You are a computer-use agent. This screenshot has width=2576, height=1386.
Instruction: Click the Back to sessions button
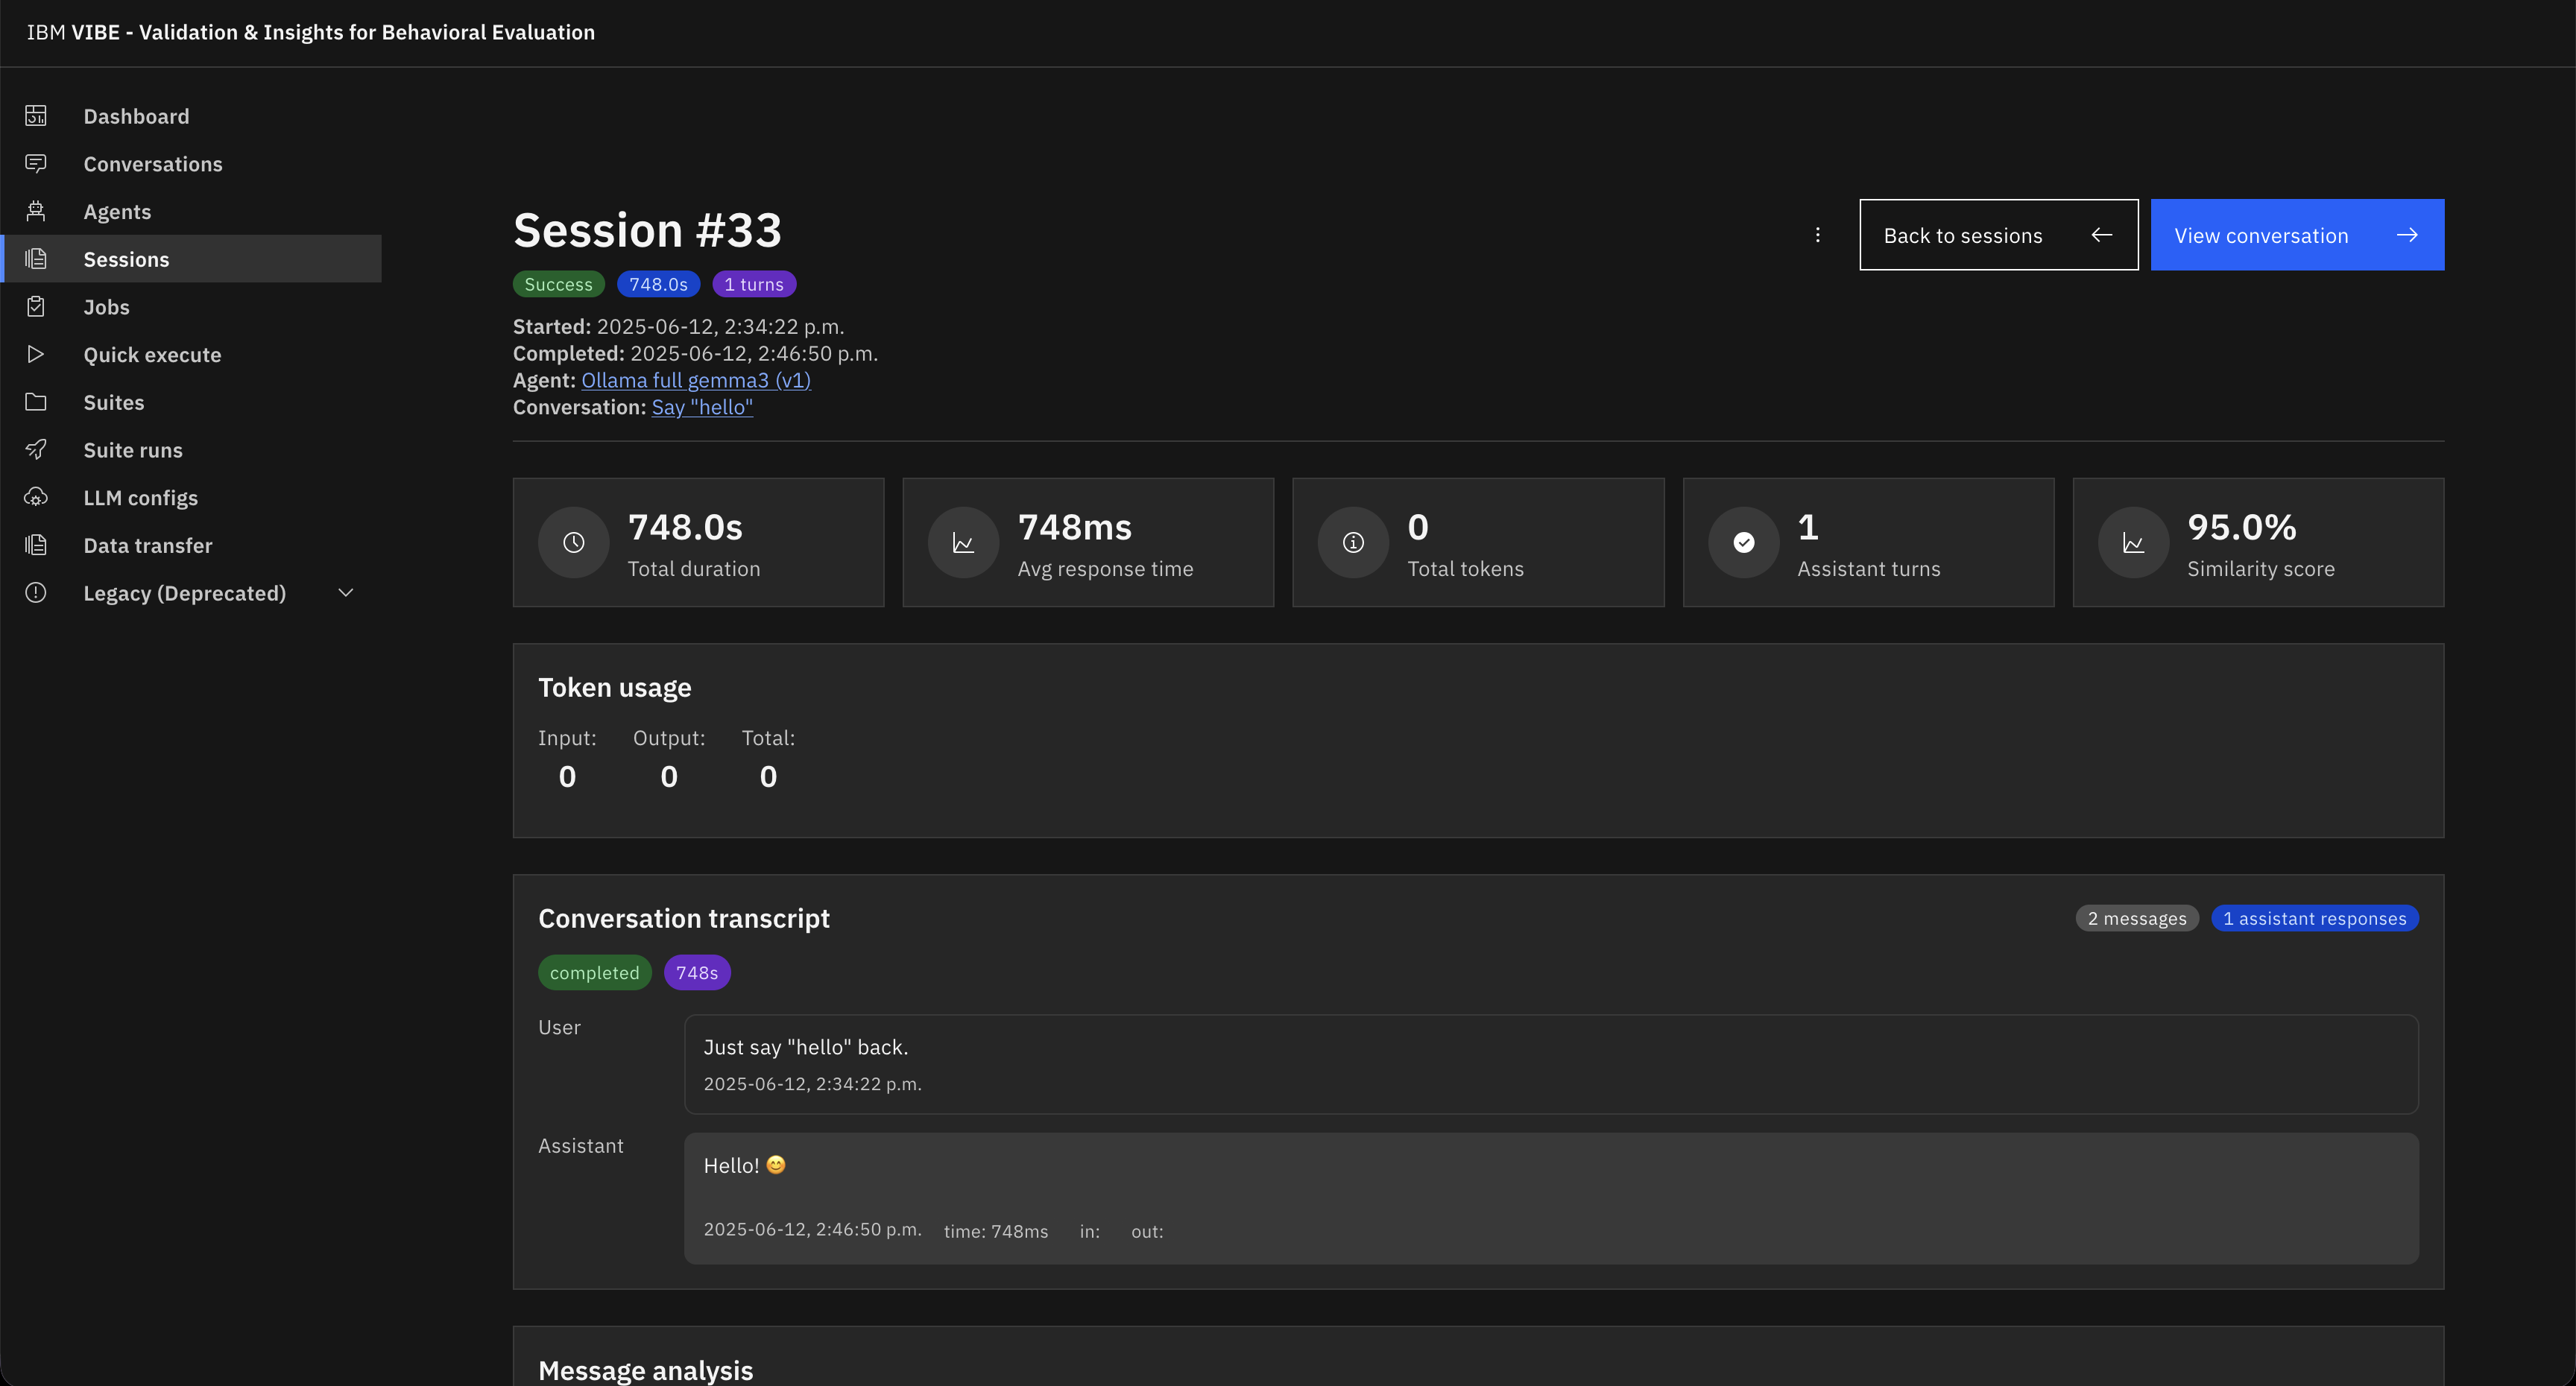(x=1998, y=235)
